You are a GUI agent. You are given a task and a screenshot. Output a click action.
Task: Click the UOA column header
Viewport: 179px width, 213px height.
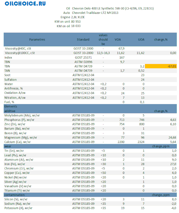[141, 39]
